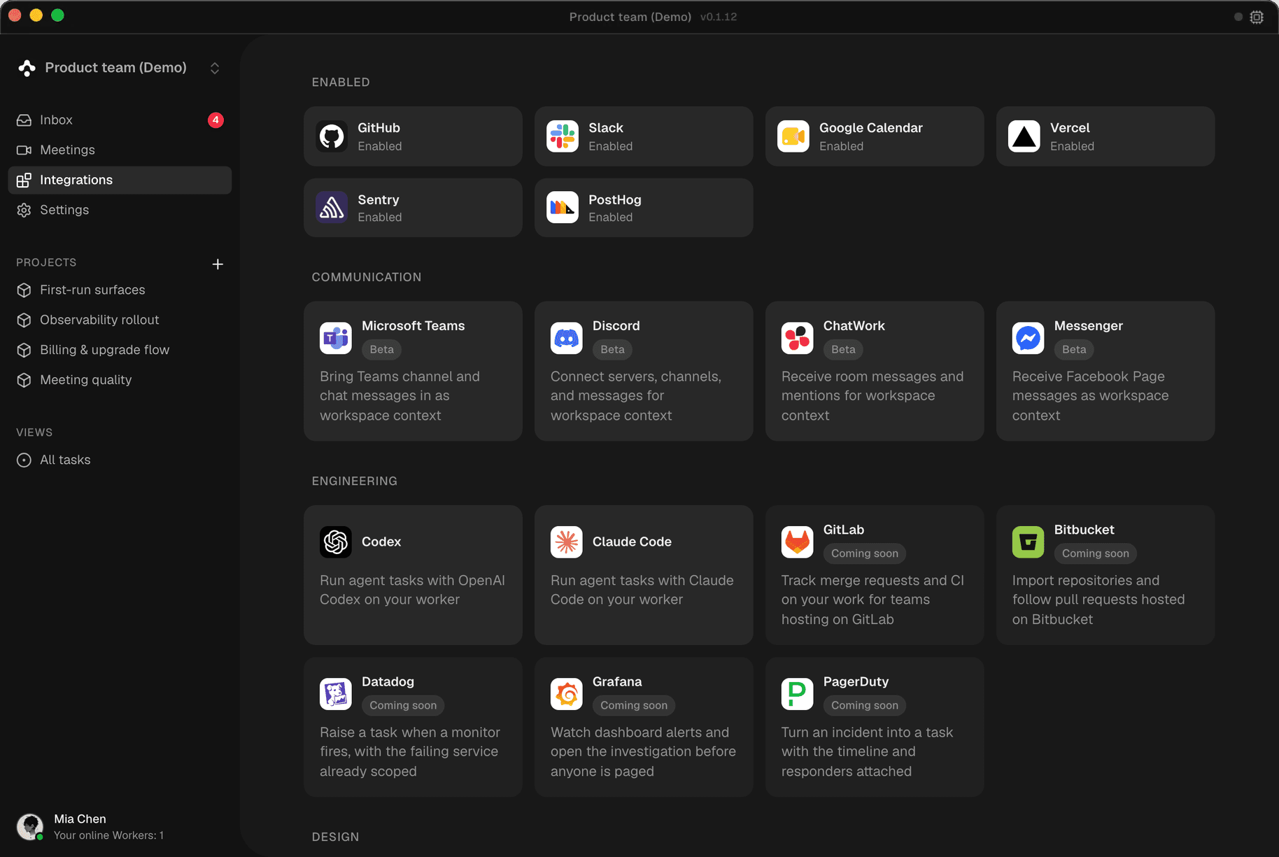Viewport: 1279px width, 857px height.
Task: Click the PagerDuty logo icon
Action: [798, 694]
